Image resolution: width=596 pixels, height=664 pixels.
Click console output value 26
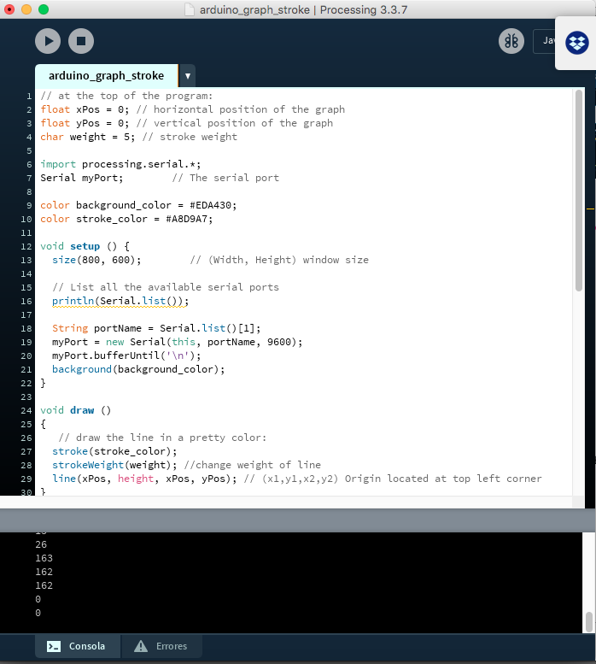pyautogui.click(x=41, y=544)
